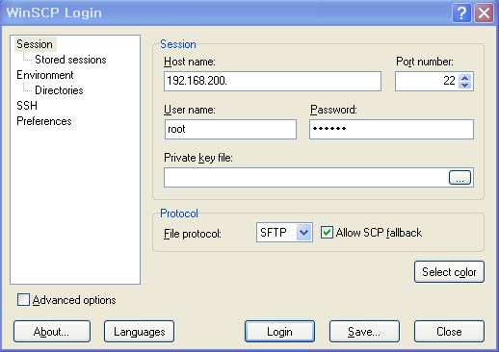Screen dimensions: 499x352
Task: Focus the User name field
Action: (230, 129)
